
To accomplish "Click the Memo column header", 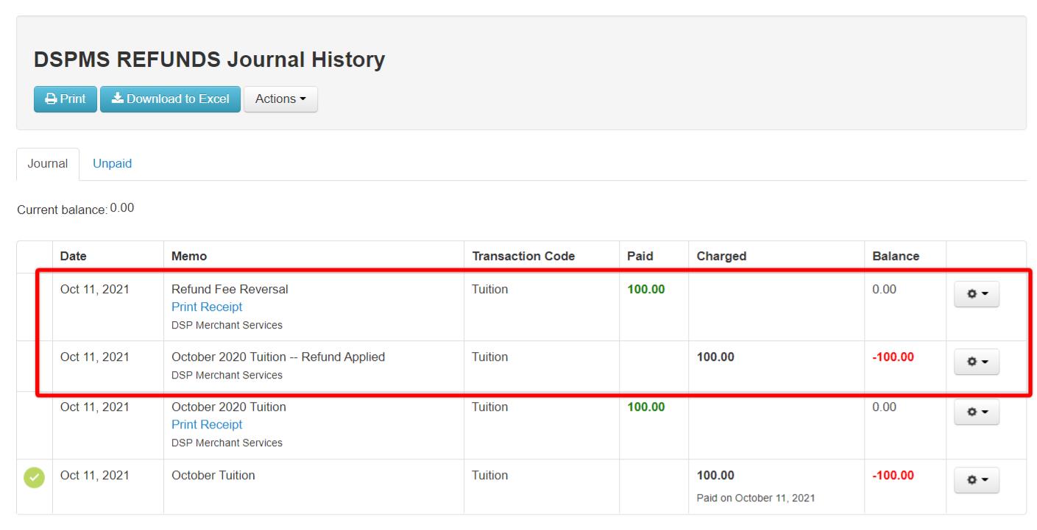I will [x=189, y=256].
